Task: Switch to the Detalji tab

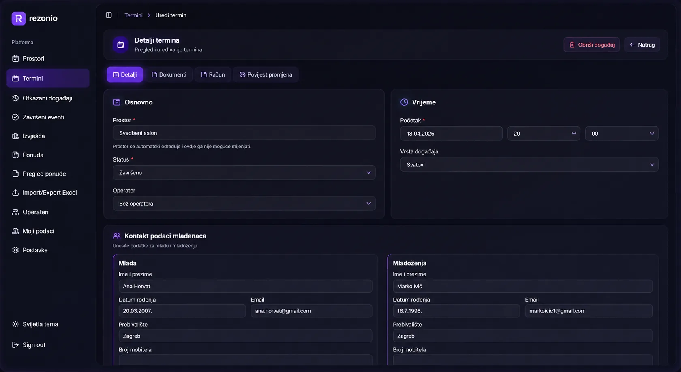Action: tap(125, 74)
